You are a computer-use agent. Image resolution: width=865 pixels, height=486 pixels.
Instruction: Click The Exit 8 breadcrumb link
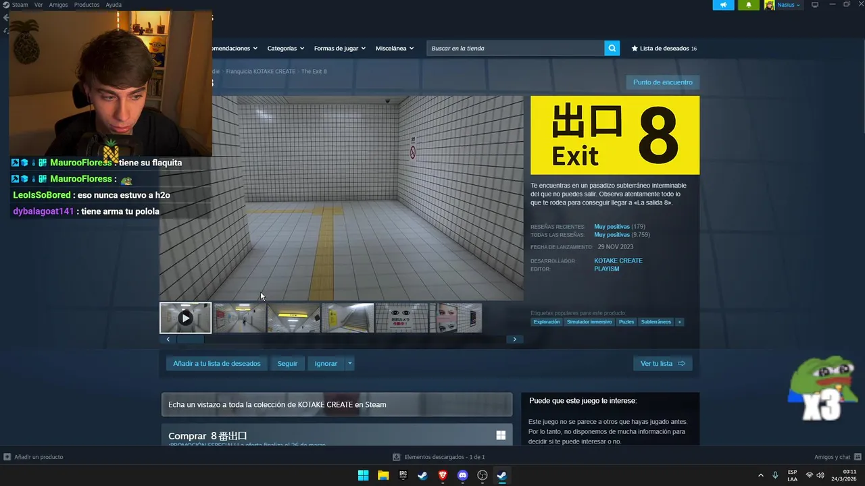[314, 71]
